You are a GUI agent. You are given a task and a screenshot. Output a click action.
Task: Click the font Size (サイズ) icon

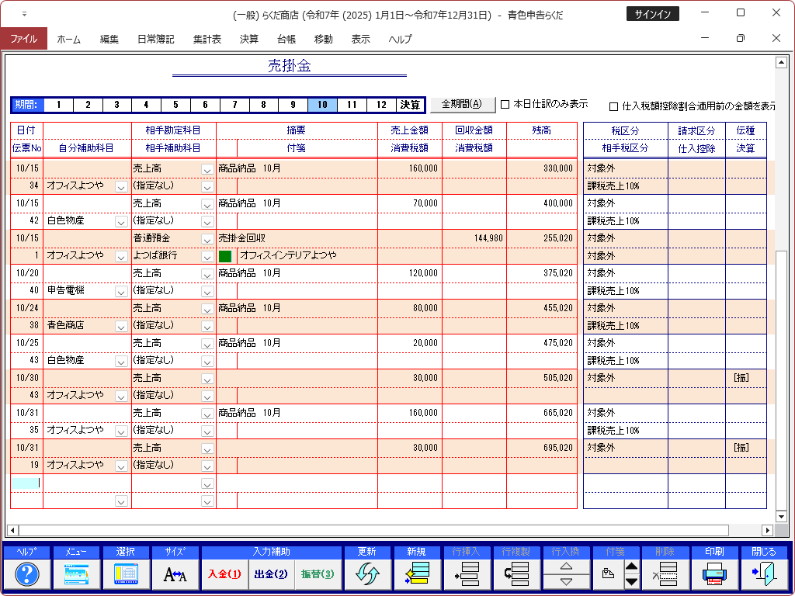pyautogui.click(x=175, y=574)
